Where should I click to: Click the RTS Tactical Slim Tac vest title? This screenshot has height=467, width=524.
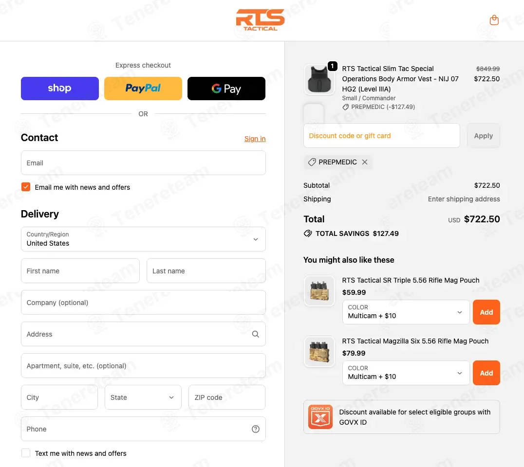[400, 79]
